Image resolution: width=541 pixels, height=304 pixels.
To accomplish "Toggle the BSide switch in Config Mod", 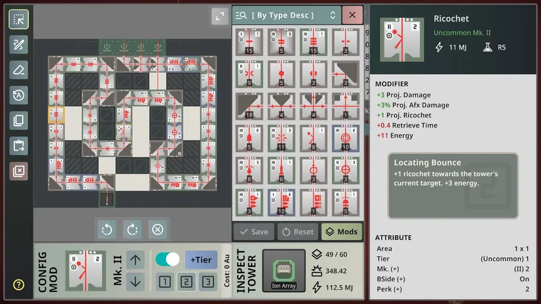I will (x=168, y=259).
